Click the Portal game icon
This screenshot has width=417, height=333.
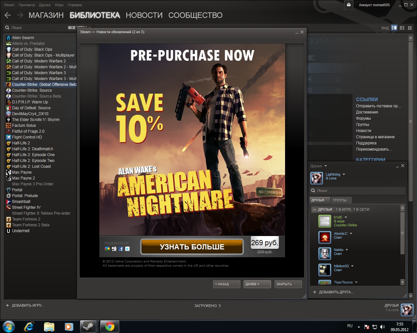8,190
